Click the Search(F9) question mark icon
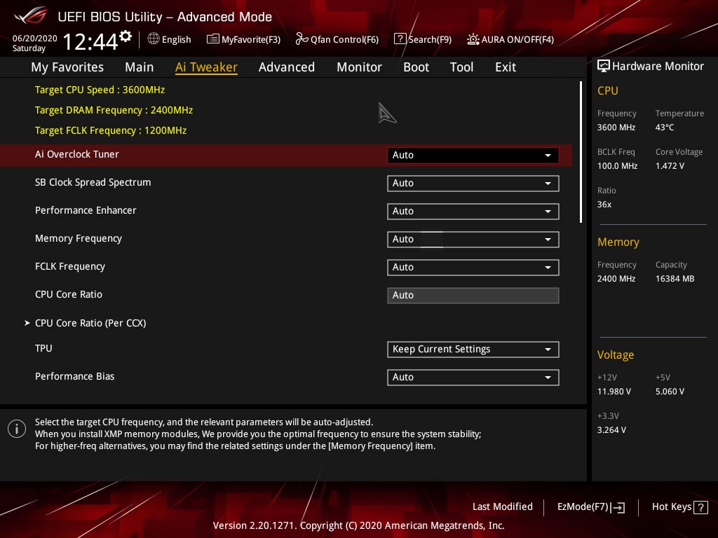This screenshot has width=718, height=538. 400,39
